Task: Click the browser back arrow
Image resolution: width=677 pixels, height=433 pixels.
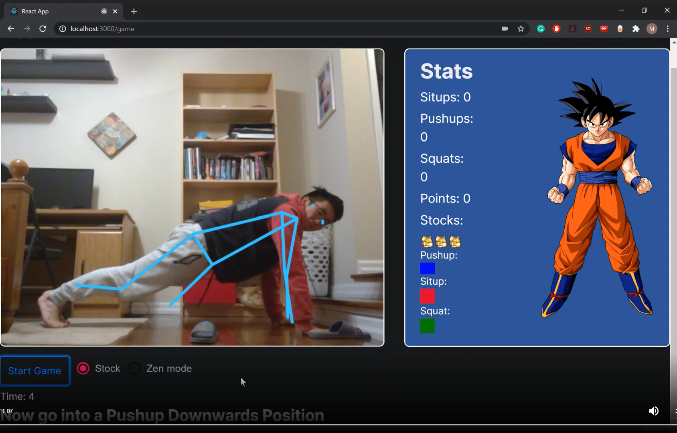Action: coord(11,28)
